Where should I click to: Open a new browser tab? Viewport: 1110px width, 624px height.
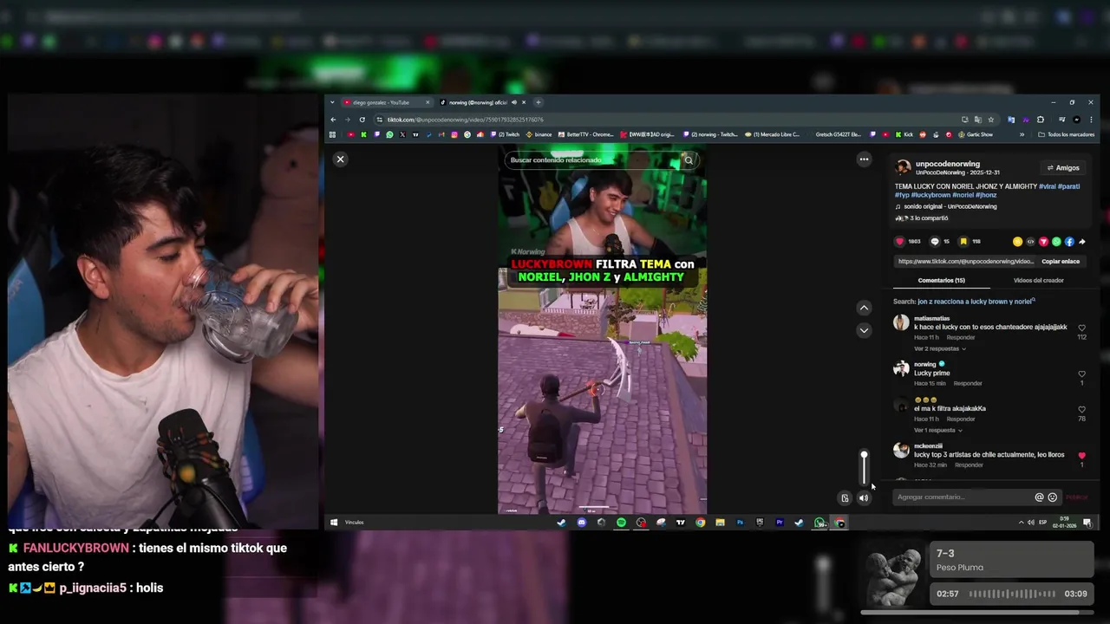click(538, 102)
